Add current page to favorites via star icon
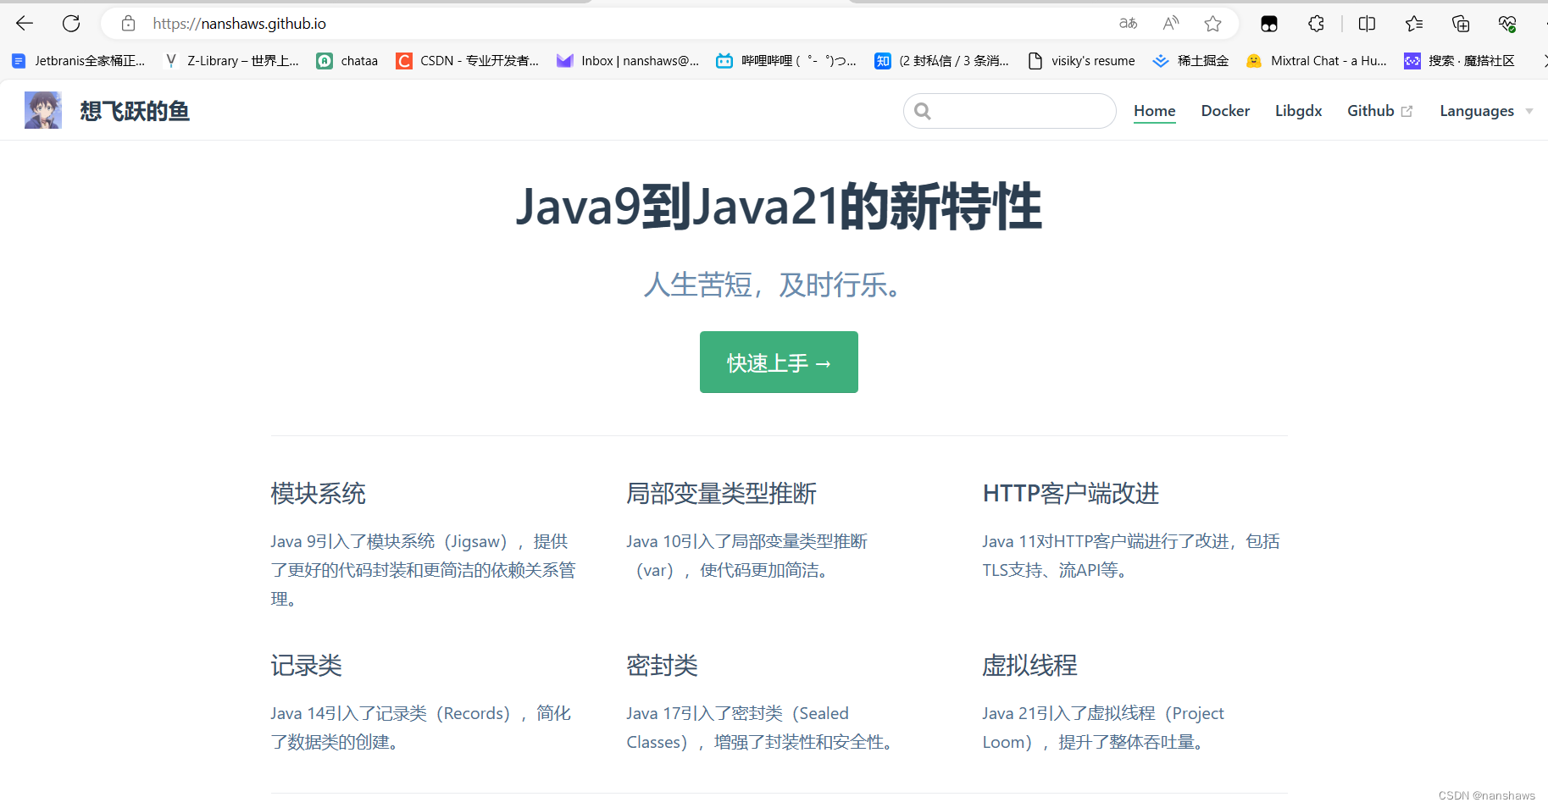This screenshot has height=808, width=1548. point(1213,23)
